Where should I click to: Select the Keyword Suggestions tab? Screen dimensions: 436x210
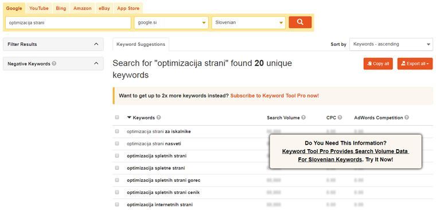pyautogui.click(x=141, y=44)
